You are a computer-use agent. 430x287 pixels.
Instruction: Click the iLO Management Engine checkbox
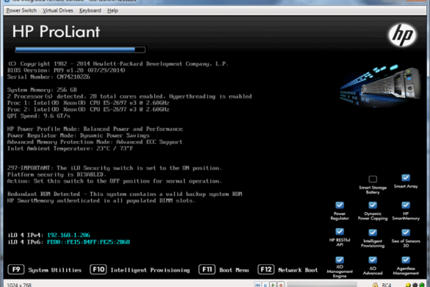(x=340, y=260)
